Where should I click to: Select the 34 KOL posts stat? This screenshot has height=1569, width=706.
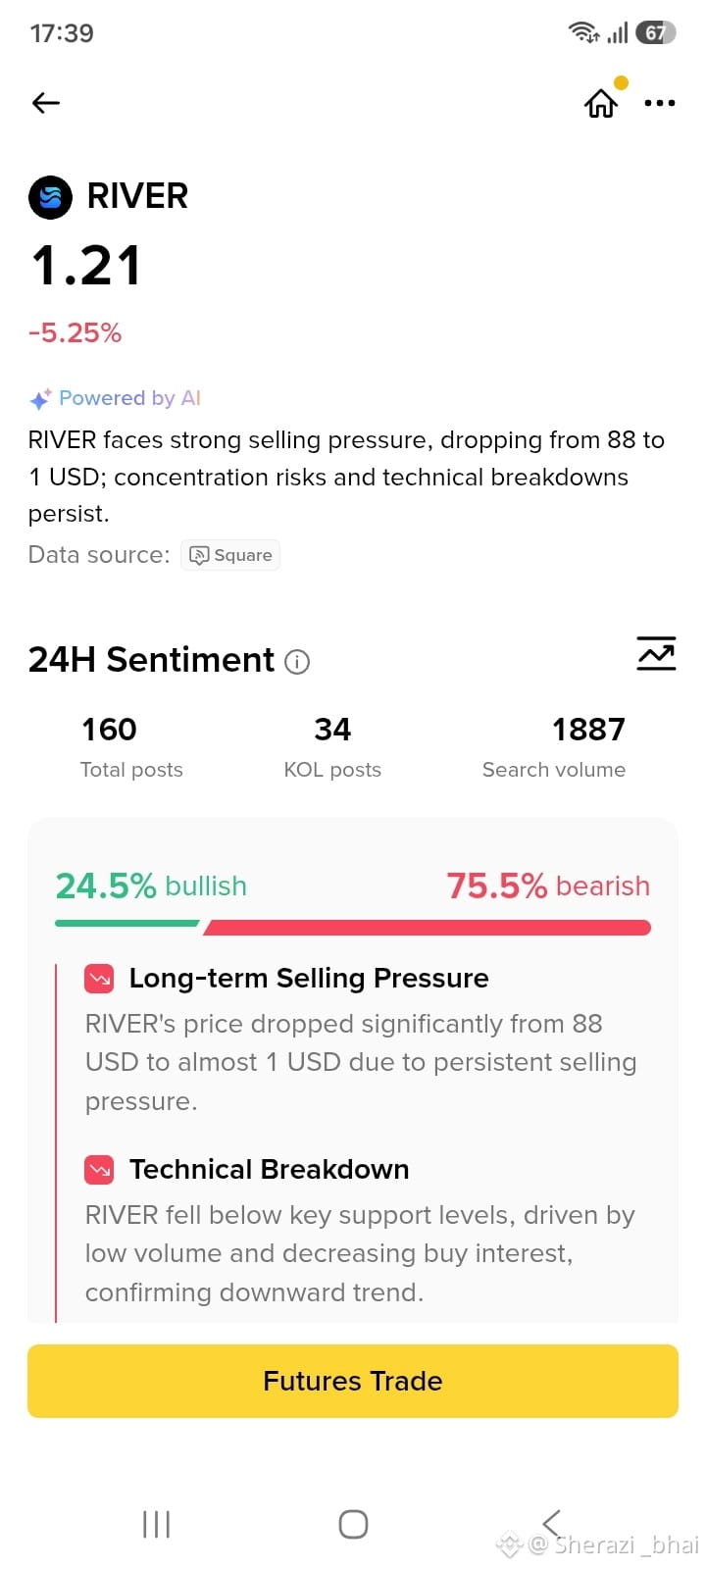coord(332,747)
